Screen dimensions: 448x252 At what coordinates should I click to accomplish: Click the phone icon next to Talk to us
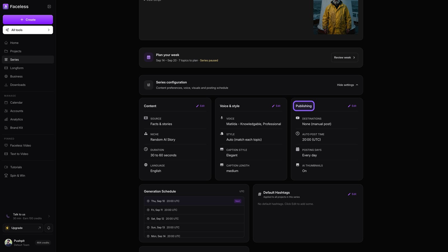[8, 216]
